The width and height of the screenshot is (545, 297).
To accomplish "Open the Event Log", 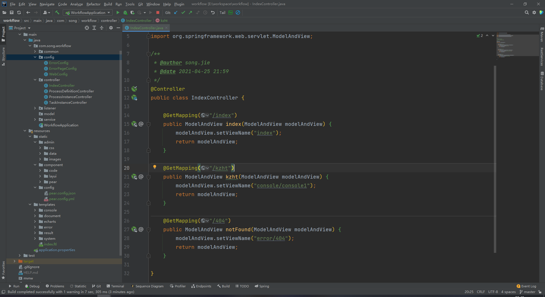I will click(526, 286).
